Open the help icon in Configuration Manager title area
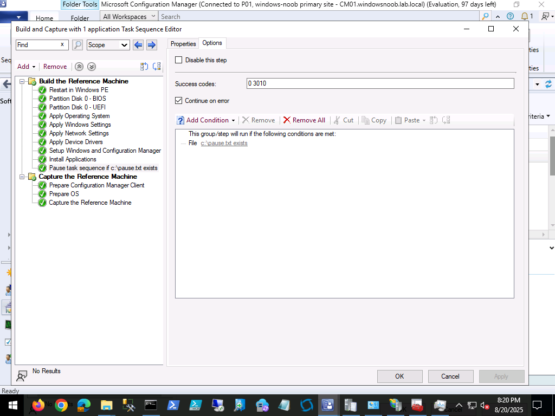Viewport: 555px width, 416px height. [510, 16]
